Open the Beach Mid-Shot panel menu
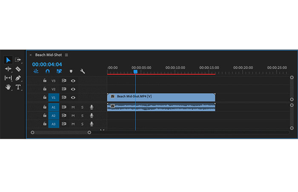The image size is (298, 192). [x=66, y=55]
